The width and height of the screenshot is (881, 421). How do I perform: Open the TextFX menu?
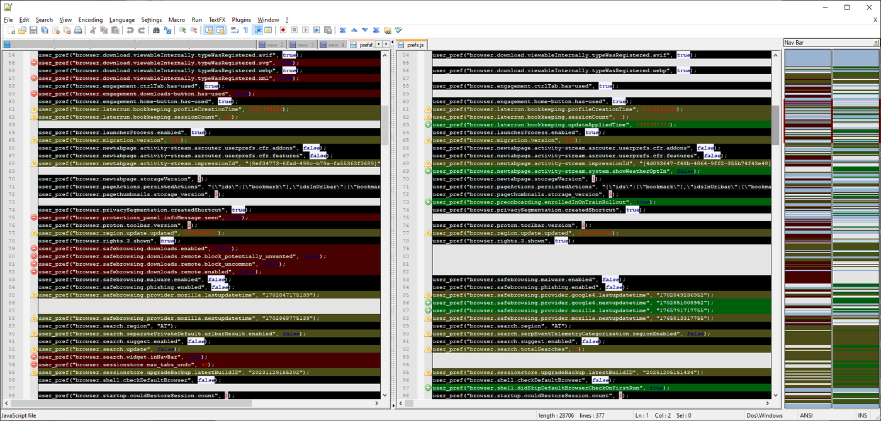(x=217, y=20)
